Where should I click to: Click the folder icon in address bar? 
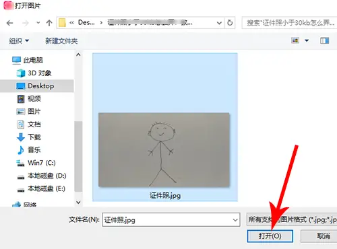coord(62,23)
